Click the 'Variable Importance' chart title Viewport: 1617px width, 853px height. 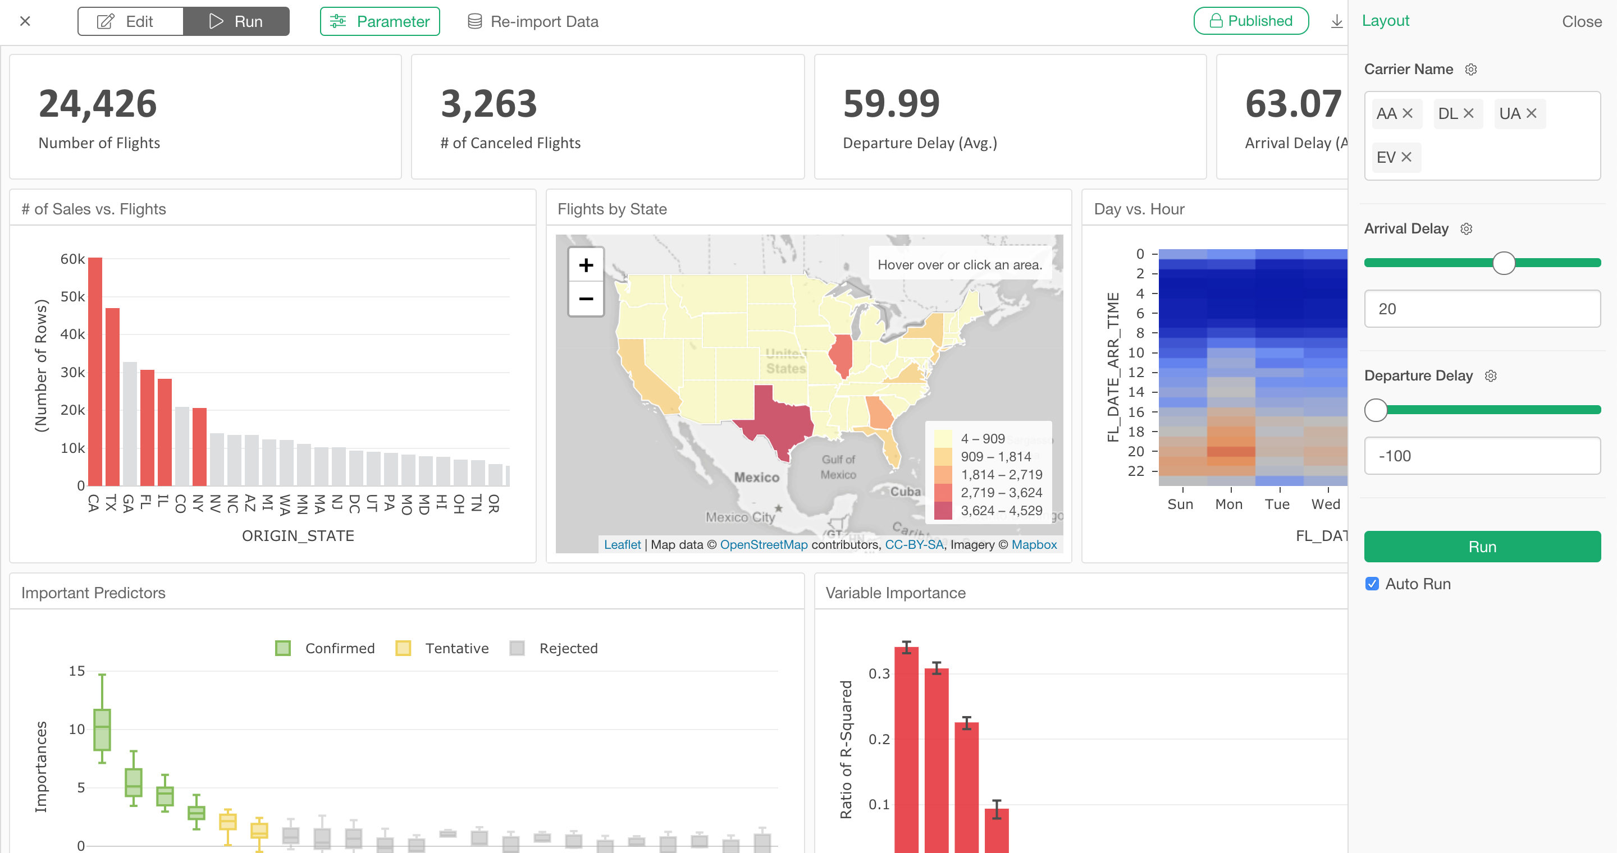tap(895, 593)
